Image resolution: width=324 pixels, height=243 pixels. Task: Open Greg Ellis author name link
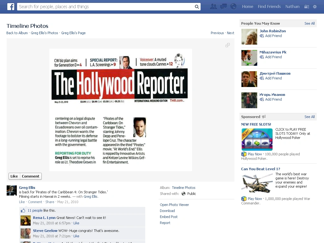click(x=27, y=188)
